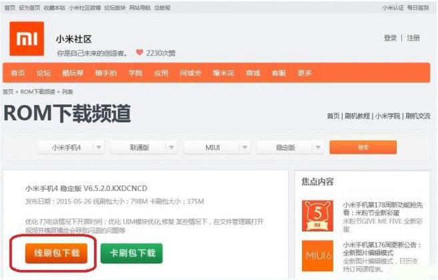Click 小米学院 link beside the page title
438x280 pixels.
click(388, 116)
